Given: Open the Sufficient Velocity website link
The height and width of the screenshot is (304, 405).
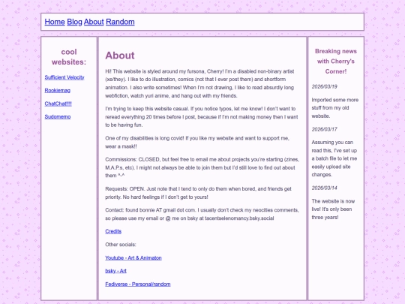Looking at the screenshot, I should coord(64,77).
